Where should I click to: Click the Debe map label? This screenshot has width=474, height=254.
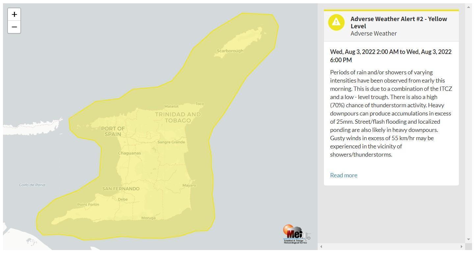123,199
